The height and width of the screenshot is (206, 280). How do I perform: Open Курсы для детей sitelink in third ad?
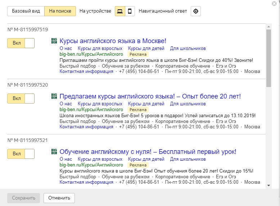tap(146, 159)
